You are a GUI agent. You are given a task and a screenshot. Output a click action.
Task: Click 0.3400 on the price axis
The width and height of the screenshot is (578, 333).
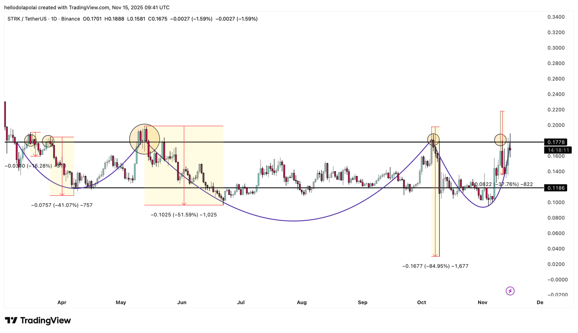click(x=556, y=17)
